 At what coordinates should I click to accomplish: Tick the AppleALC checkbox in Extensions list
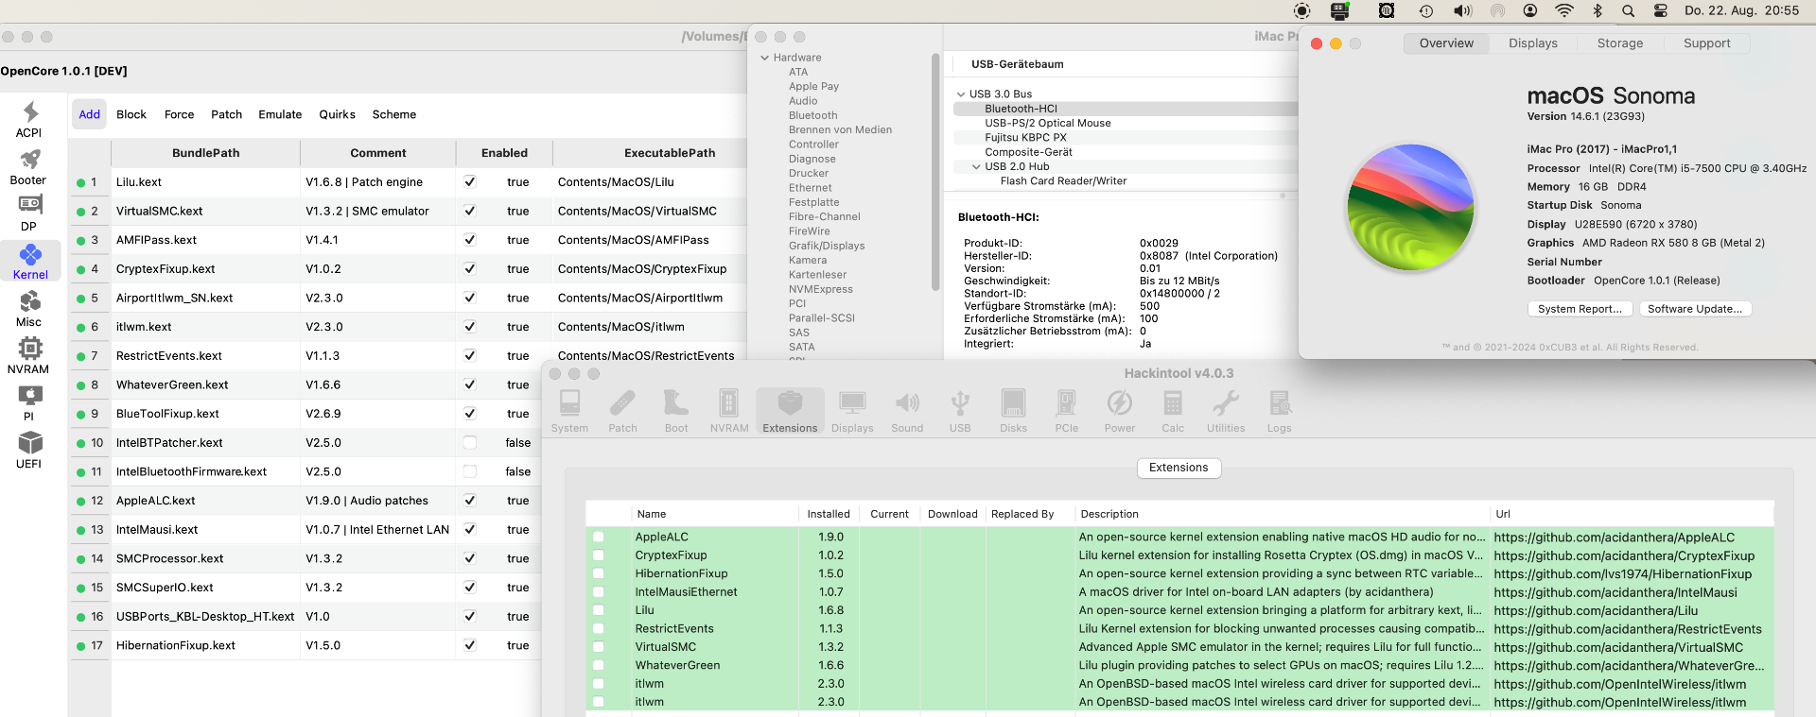(x=599, y=538)
